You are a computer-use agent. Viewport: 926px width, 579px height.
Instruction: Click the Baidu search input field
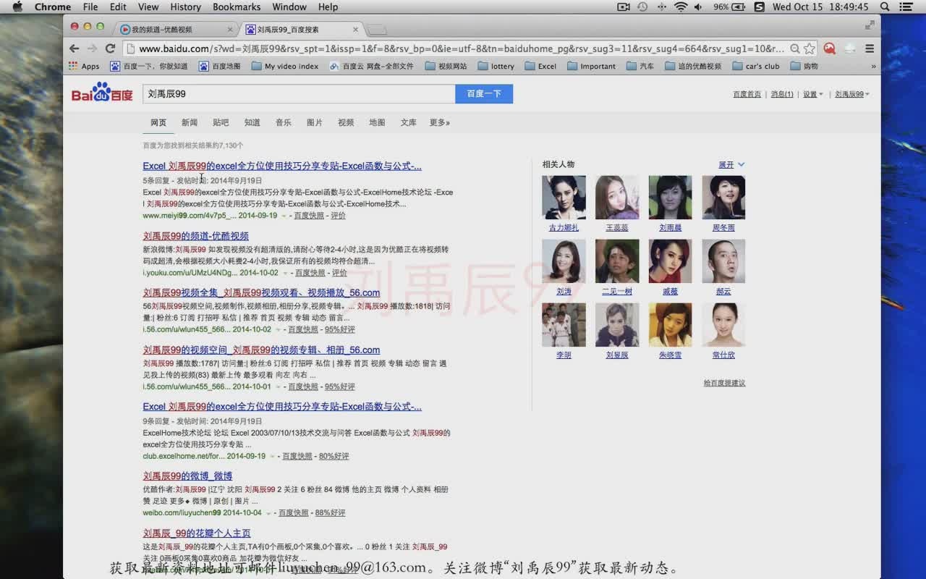tap(299, 94)
